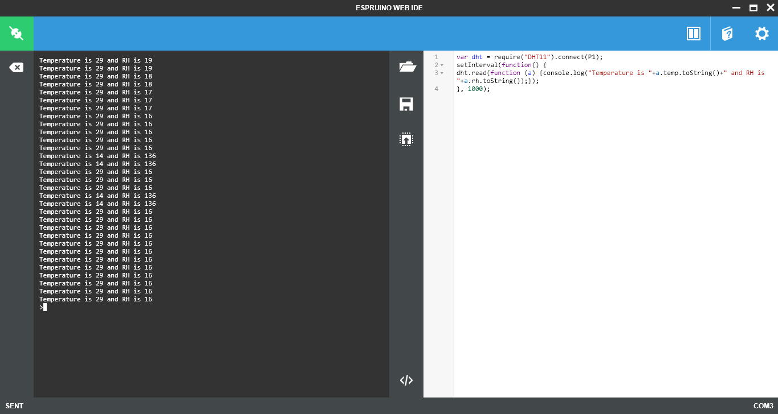The image size is (778, 414).
Task: Open a file with the folder icon
Action: coord(407,67)
